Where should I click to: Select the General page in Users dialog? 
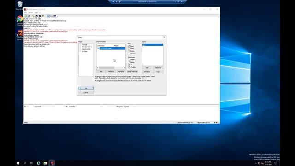click(84, 45)
